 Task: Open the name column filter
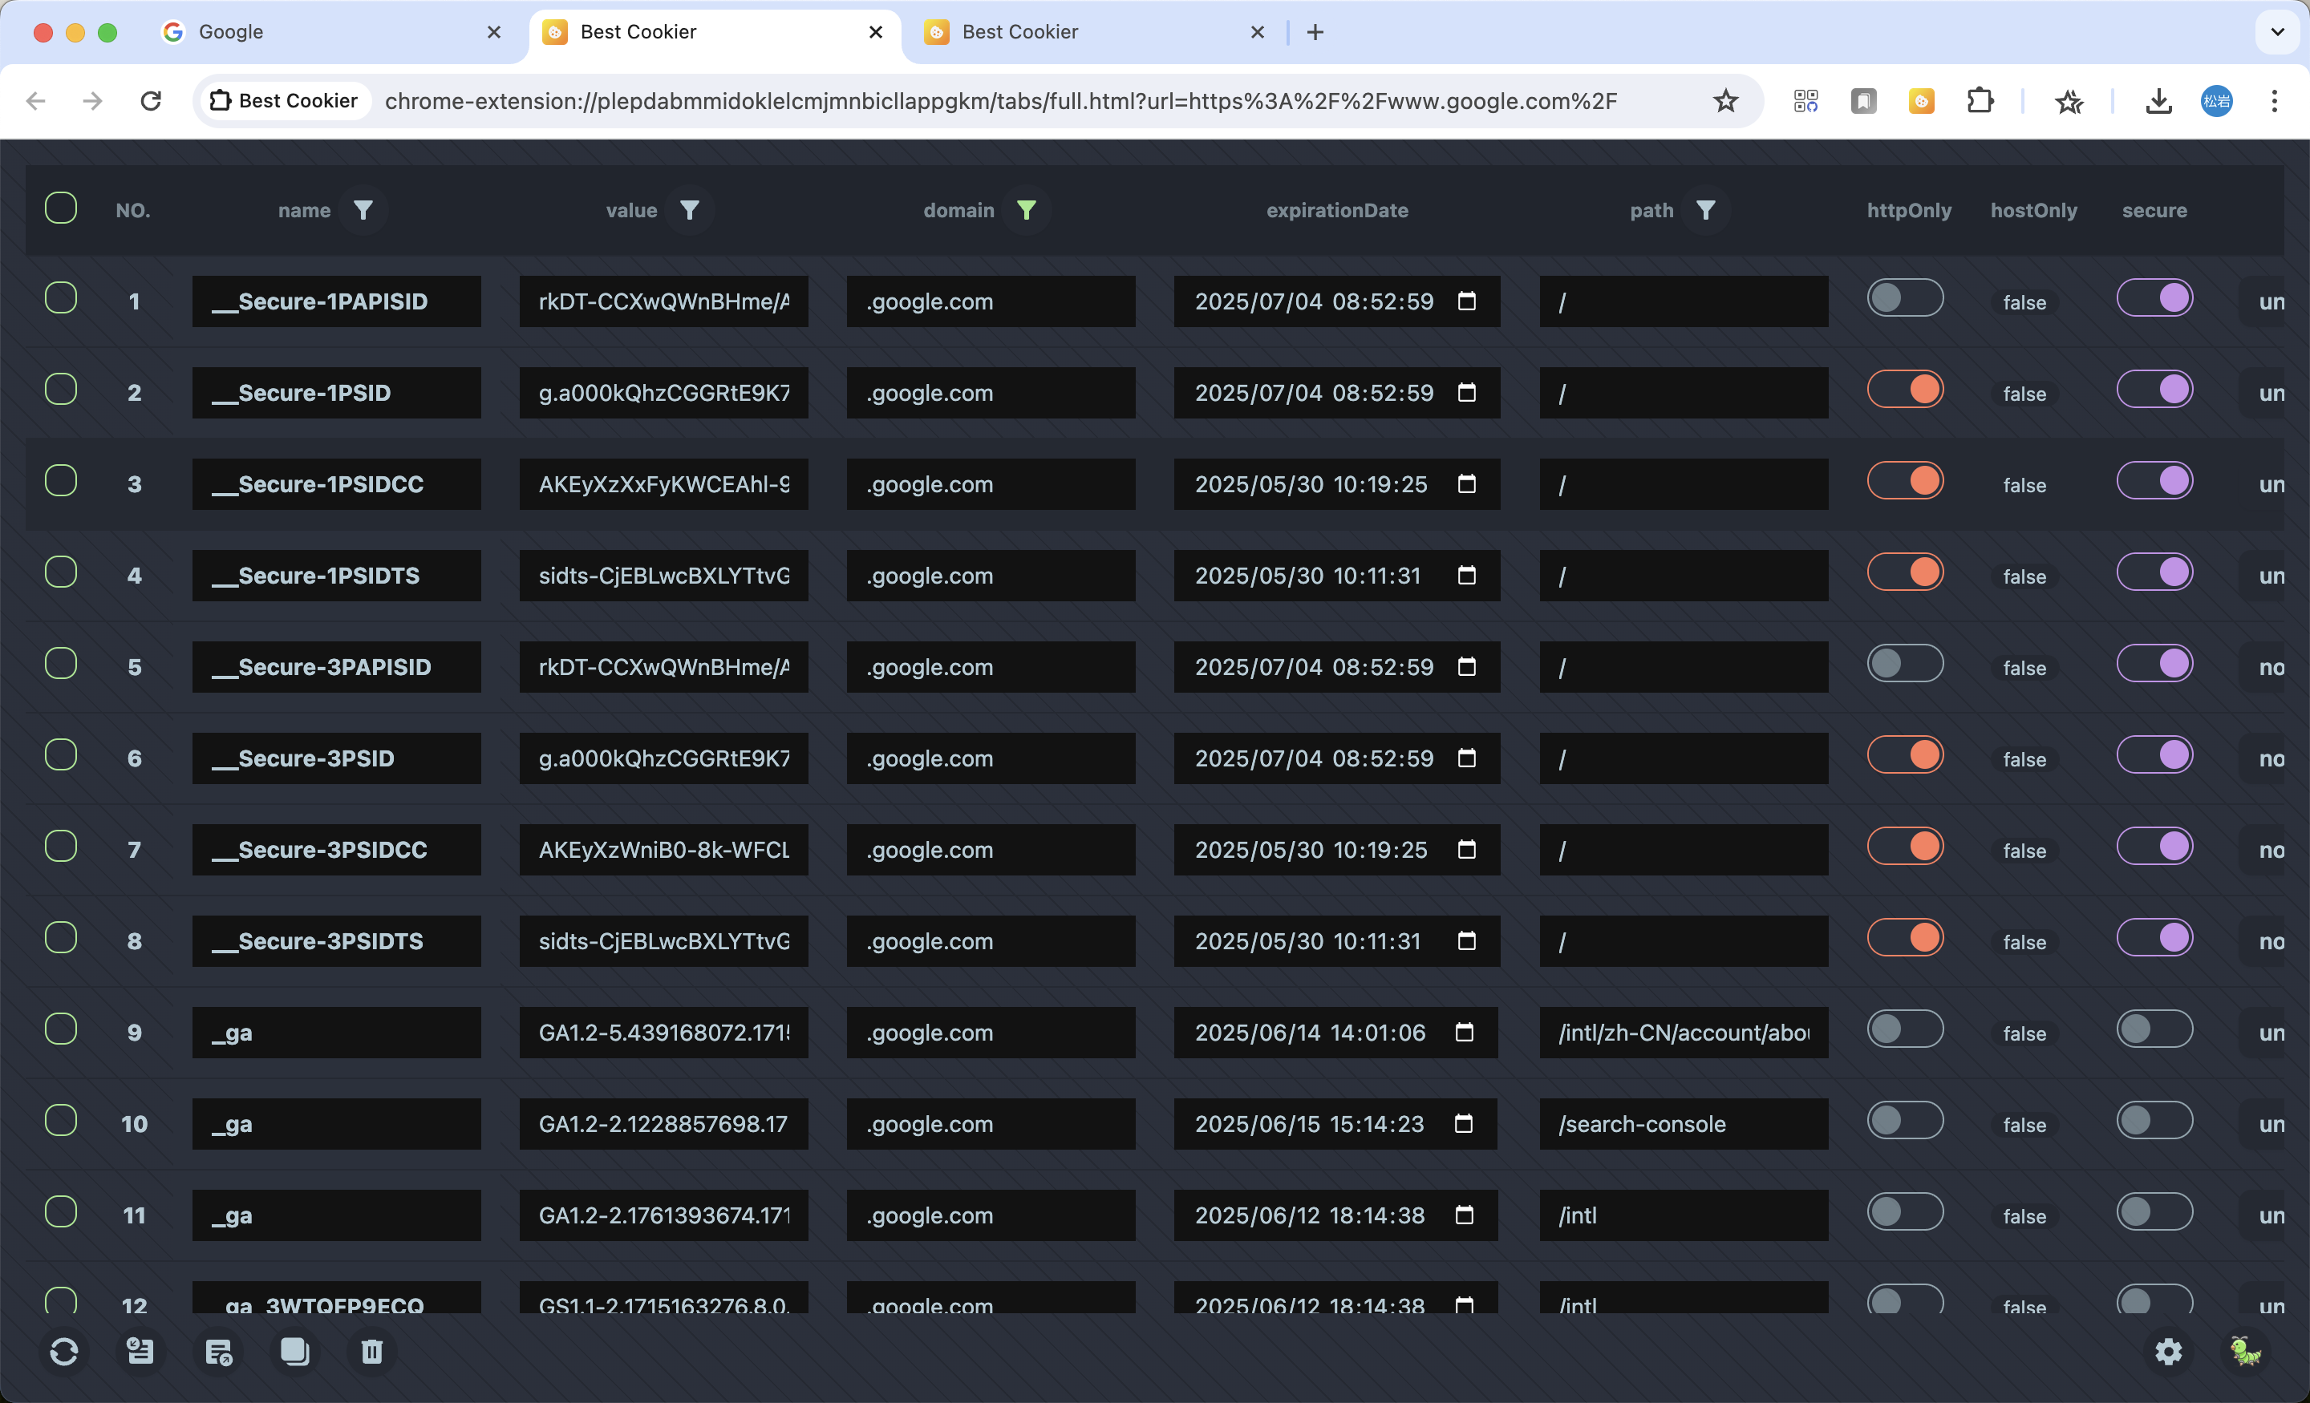pos(363,211)
